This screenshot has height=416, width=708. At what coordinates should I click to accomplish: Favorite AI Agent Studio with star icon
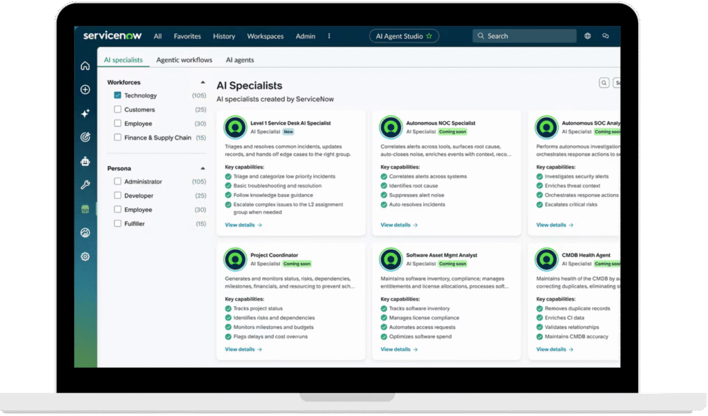(429, 36)
